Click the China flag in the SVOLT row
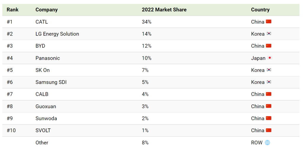 coord(269,130)
